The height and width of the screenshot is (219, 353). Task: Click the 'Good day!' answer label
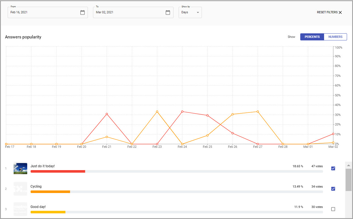point(38,207)
